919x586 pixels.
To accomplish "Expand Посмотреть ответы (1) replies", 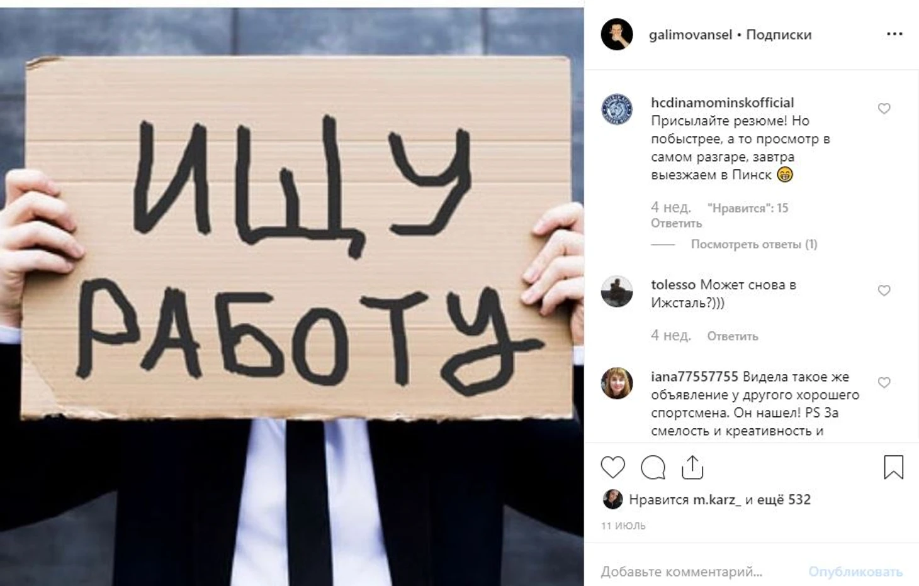I will pyautogui.click(x=754, y=244).
